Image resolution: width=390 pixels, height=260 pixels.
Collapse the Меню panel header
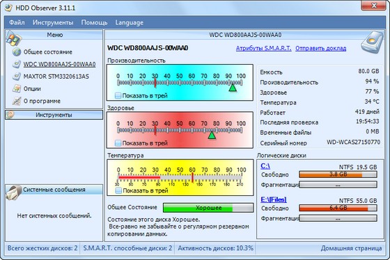[x=54, y=35]
